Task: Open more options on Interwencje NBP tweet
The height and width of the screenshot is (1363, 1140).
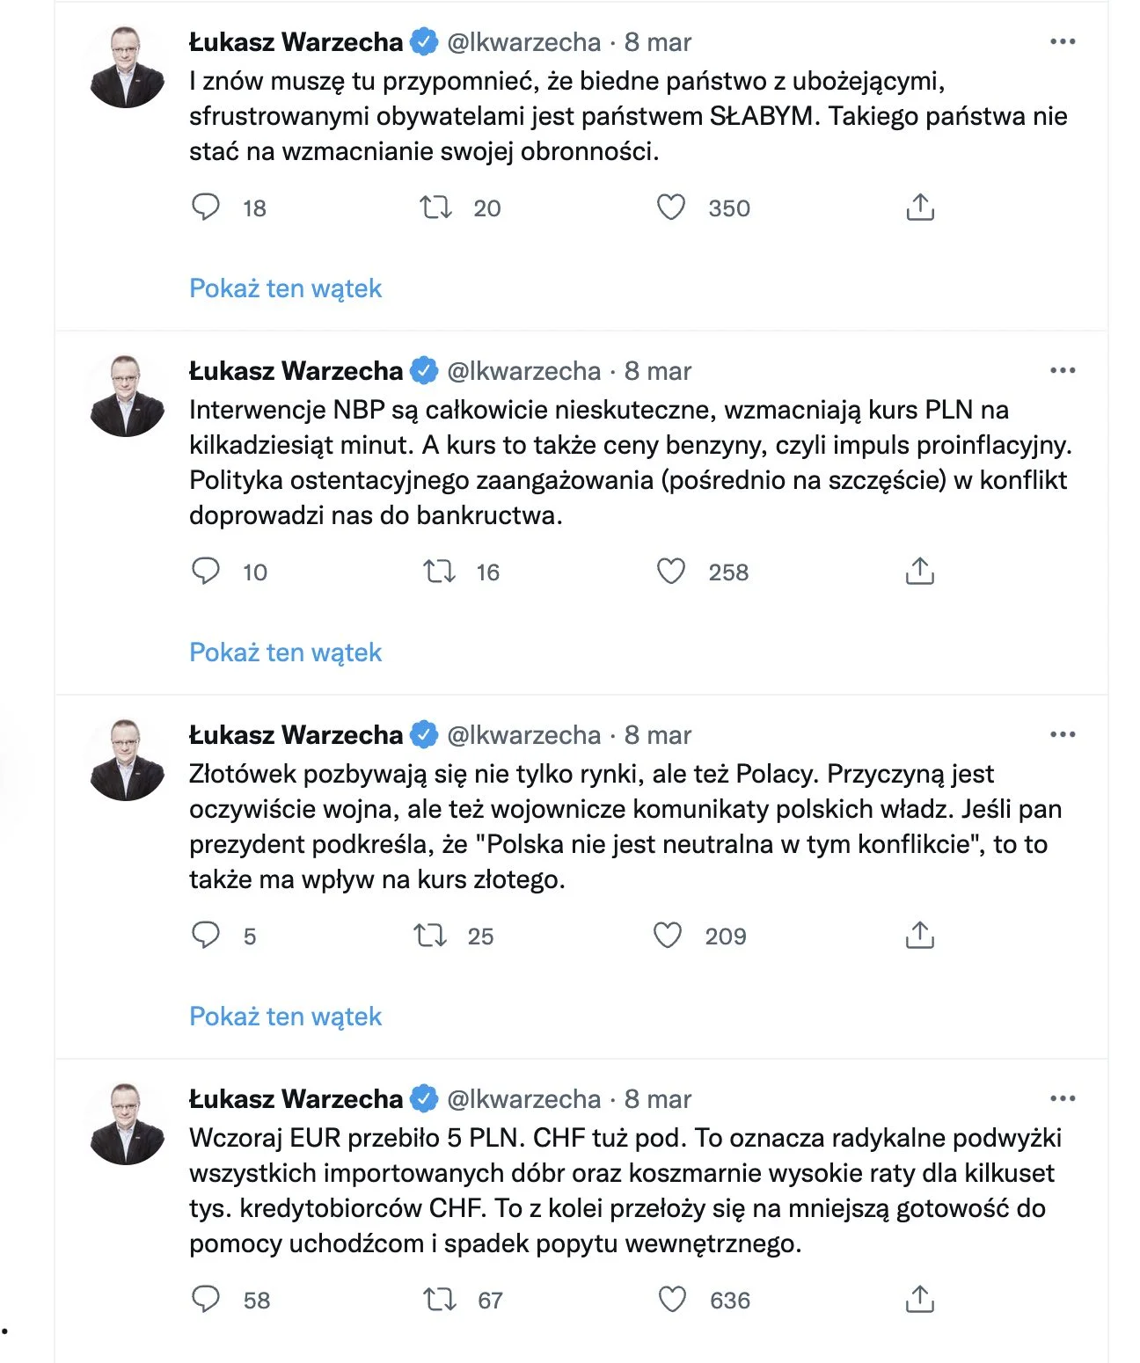Action: (x=1063, y=370)
